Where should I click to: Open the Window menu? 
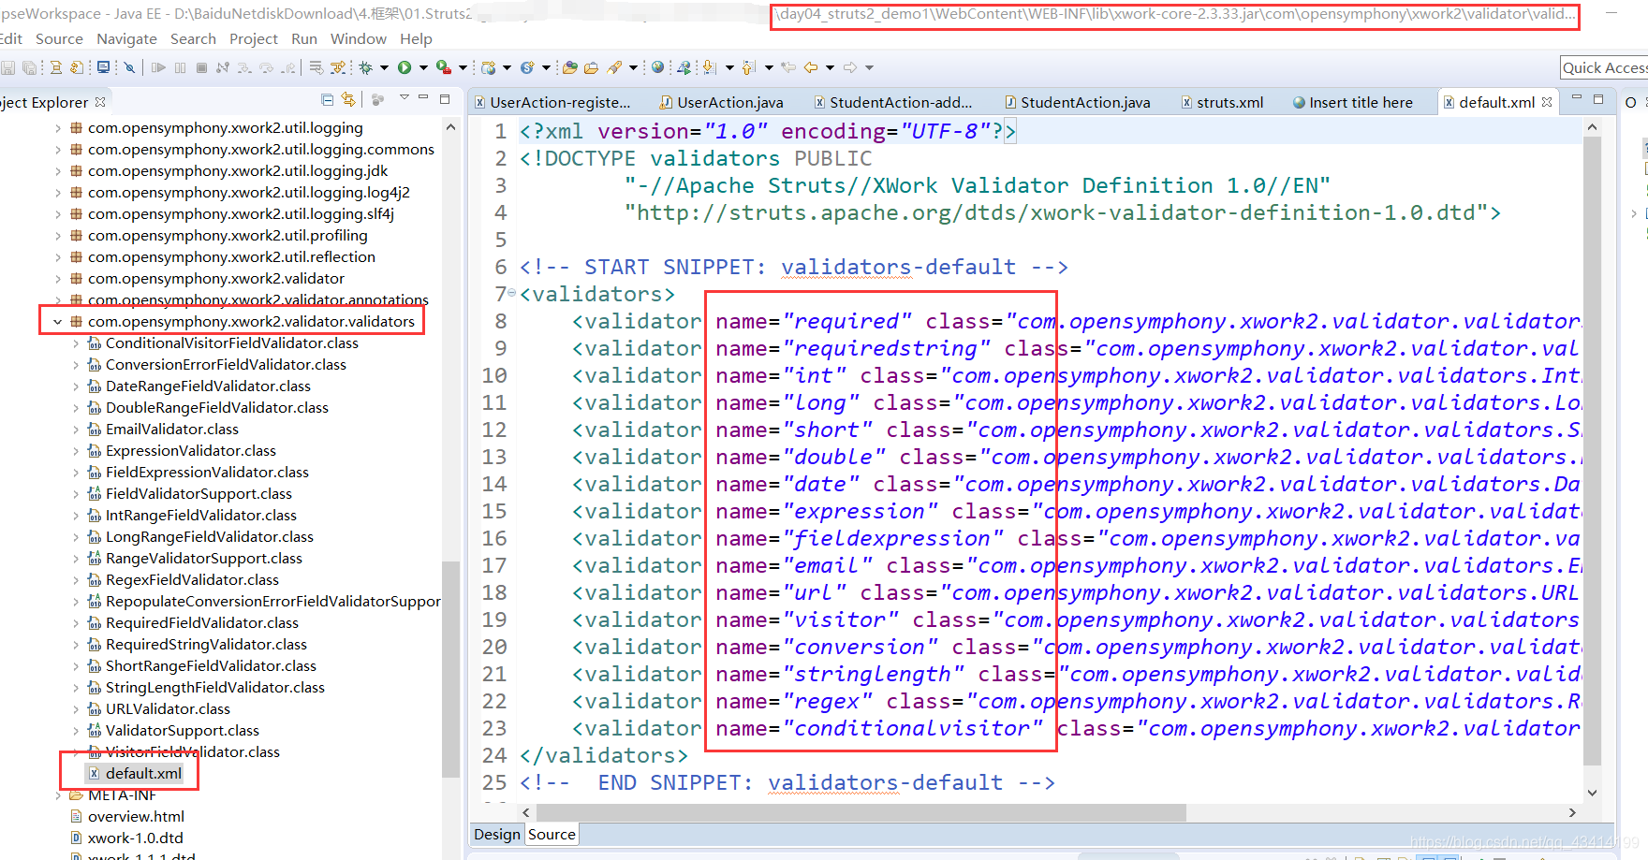pyautogui.click(x=359, y=38)
